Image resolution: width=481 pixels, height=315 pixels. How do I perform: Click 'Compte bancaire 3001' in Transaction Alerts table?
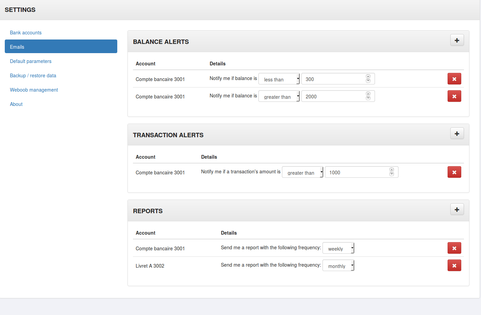pyautogui.click(x=160, y=173)
